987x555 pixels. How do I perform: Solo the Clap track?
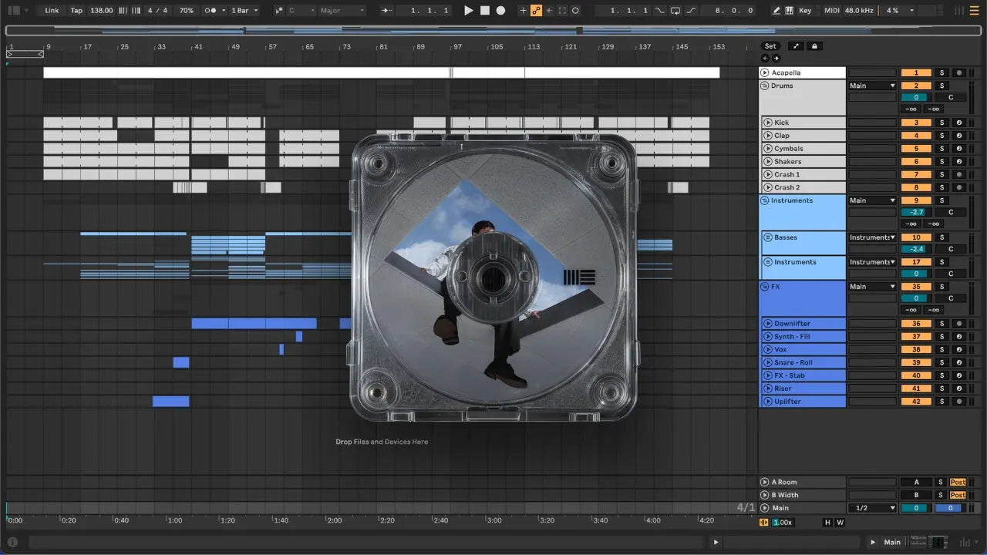[x=941, y=136]
